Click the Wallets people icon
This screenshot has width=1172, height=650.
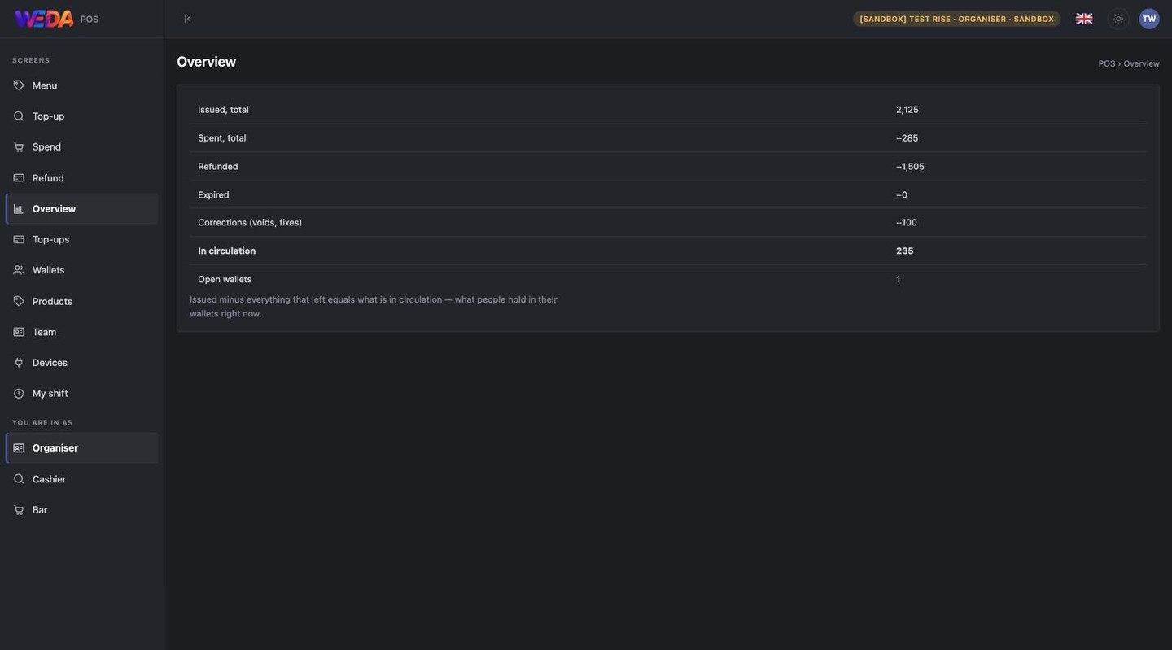click(19, 270)
